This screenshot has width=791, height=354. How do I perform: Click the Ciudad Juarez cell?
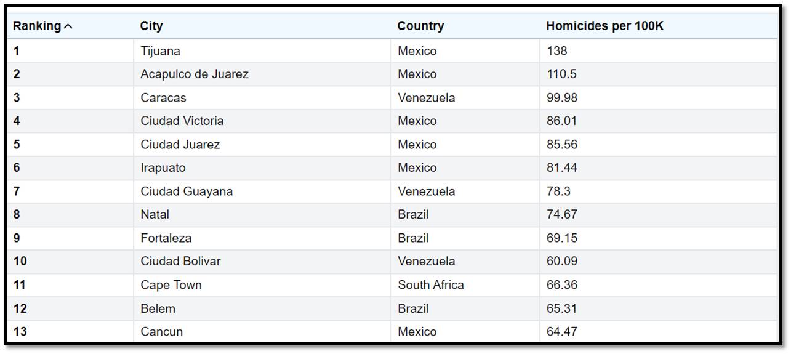(x=180, y=145)
